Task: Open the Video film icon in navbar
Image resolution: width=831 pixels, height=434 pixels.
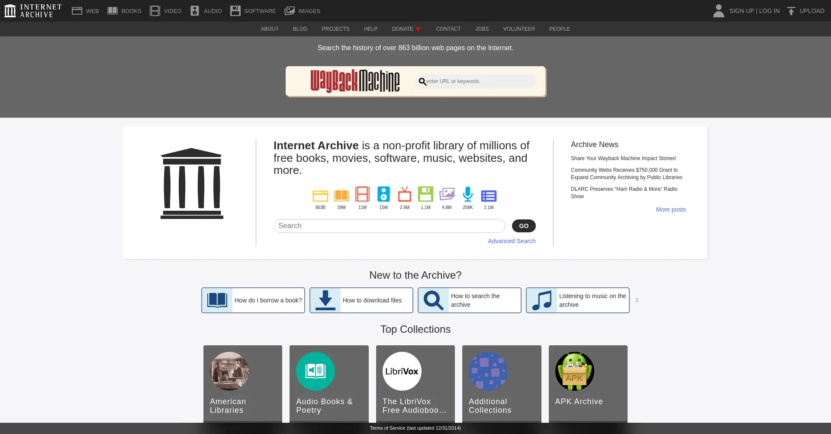Action: pyautogui.click(x=155, y=11)
